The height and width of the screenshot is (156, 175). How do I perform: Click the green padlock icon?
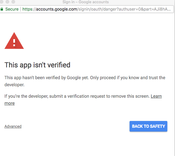[x=2, y=9]
